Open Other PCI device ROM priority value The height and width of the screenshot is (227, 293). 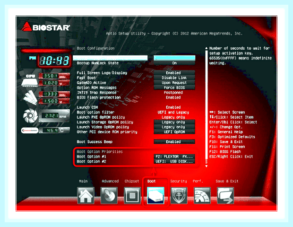pyautogui.click(x=174, y=132)
